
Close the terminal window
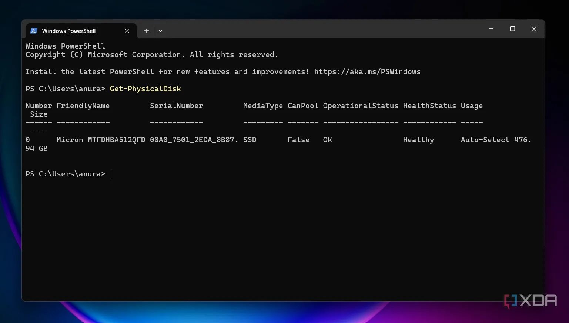click(534, 29)
